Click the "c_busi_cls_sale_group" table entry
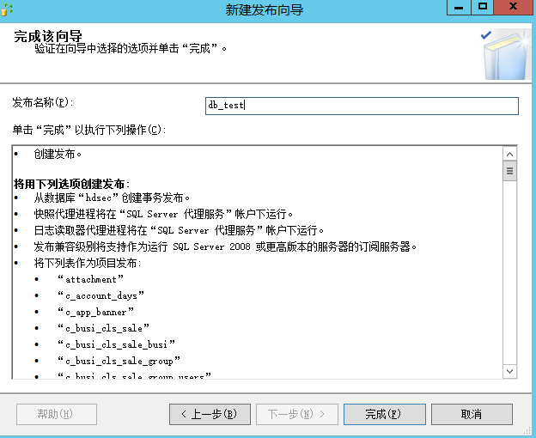 coord(119,361)
